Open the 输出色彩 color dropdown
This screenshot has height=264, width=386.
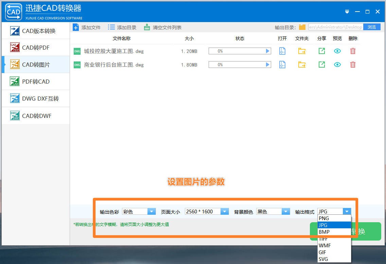tap(152, 211)
